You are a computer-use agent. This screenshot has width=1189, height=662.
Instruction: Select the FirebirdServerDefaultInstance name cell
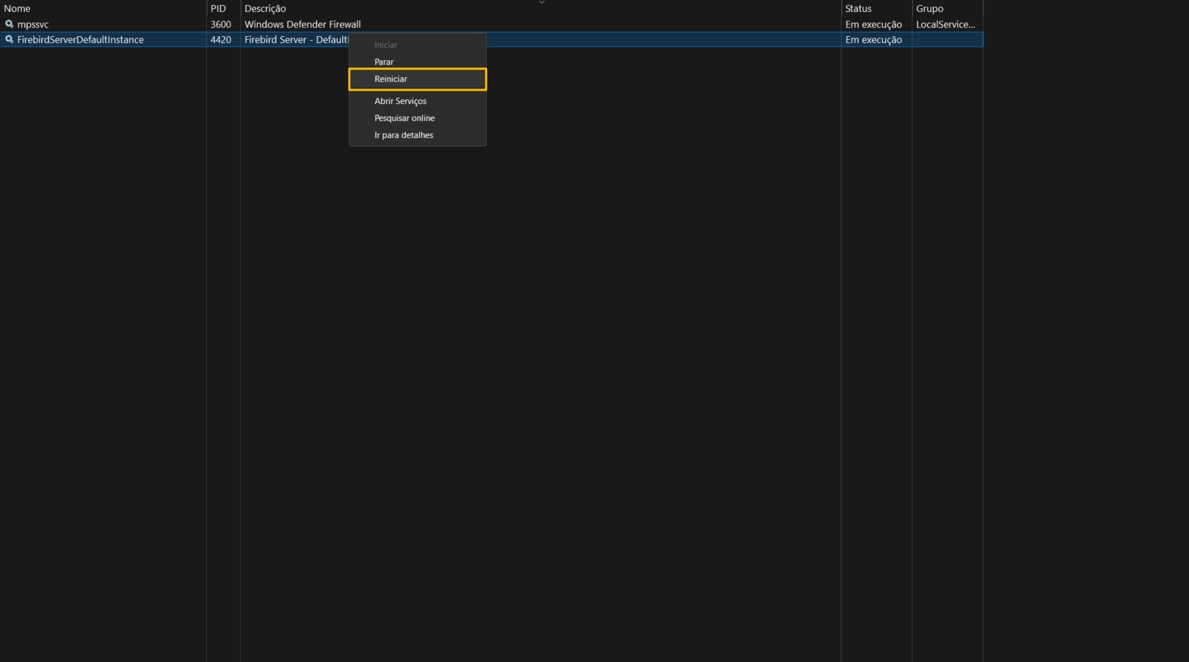[x=80, y=40]
